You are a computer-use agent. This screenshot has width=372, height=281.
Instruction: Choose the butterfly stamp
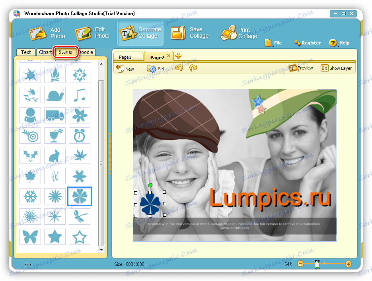coord(30,237)
